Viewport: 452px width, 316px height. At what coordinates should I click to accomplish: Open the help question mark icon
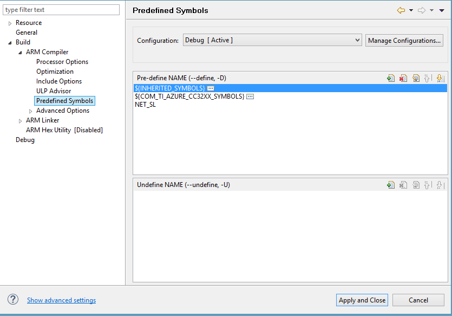pyautogui.click(x=13, y=300)
